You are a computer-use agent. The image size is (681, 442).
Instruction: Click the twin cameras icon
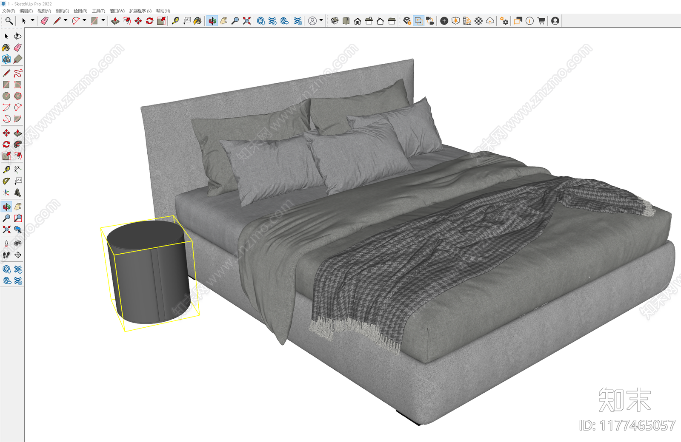(x=430, y=21)
